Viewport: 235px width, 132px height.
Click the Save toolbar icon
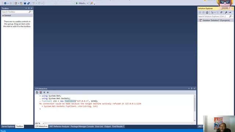[x=25, y=3]
